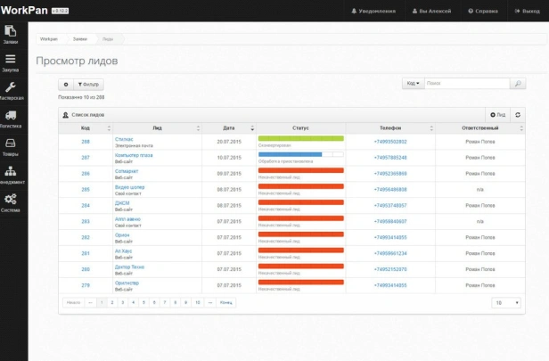The image size is (549, 361).
Task: Expand the Код search field dropdown
Action: click(x=412, y=84)
